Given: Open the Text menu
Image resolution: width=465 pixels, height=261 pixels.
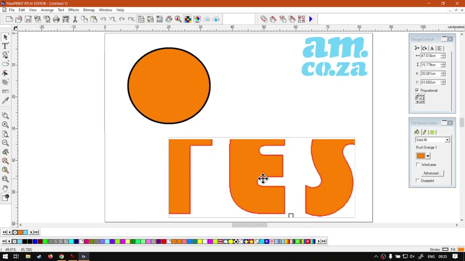Looking at the screenshot, I should (61, 10).
